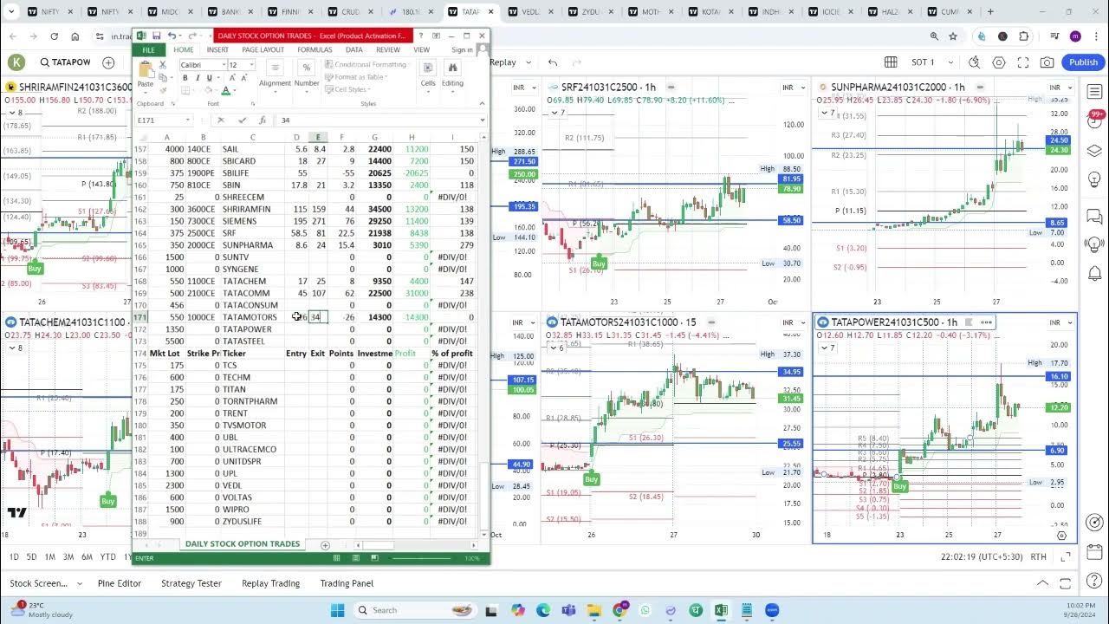The height and width of the screenshot is (624, 1109).
Task: Click Sign in in Excel
Action: pos(463,49)
